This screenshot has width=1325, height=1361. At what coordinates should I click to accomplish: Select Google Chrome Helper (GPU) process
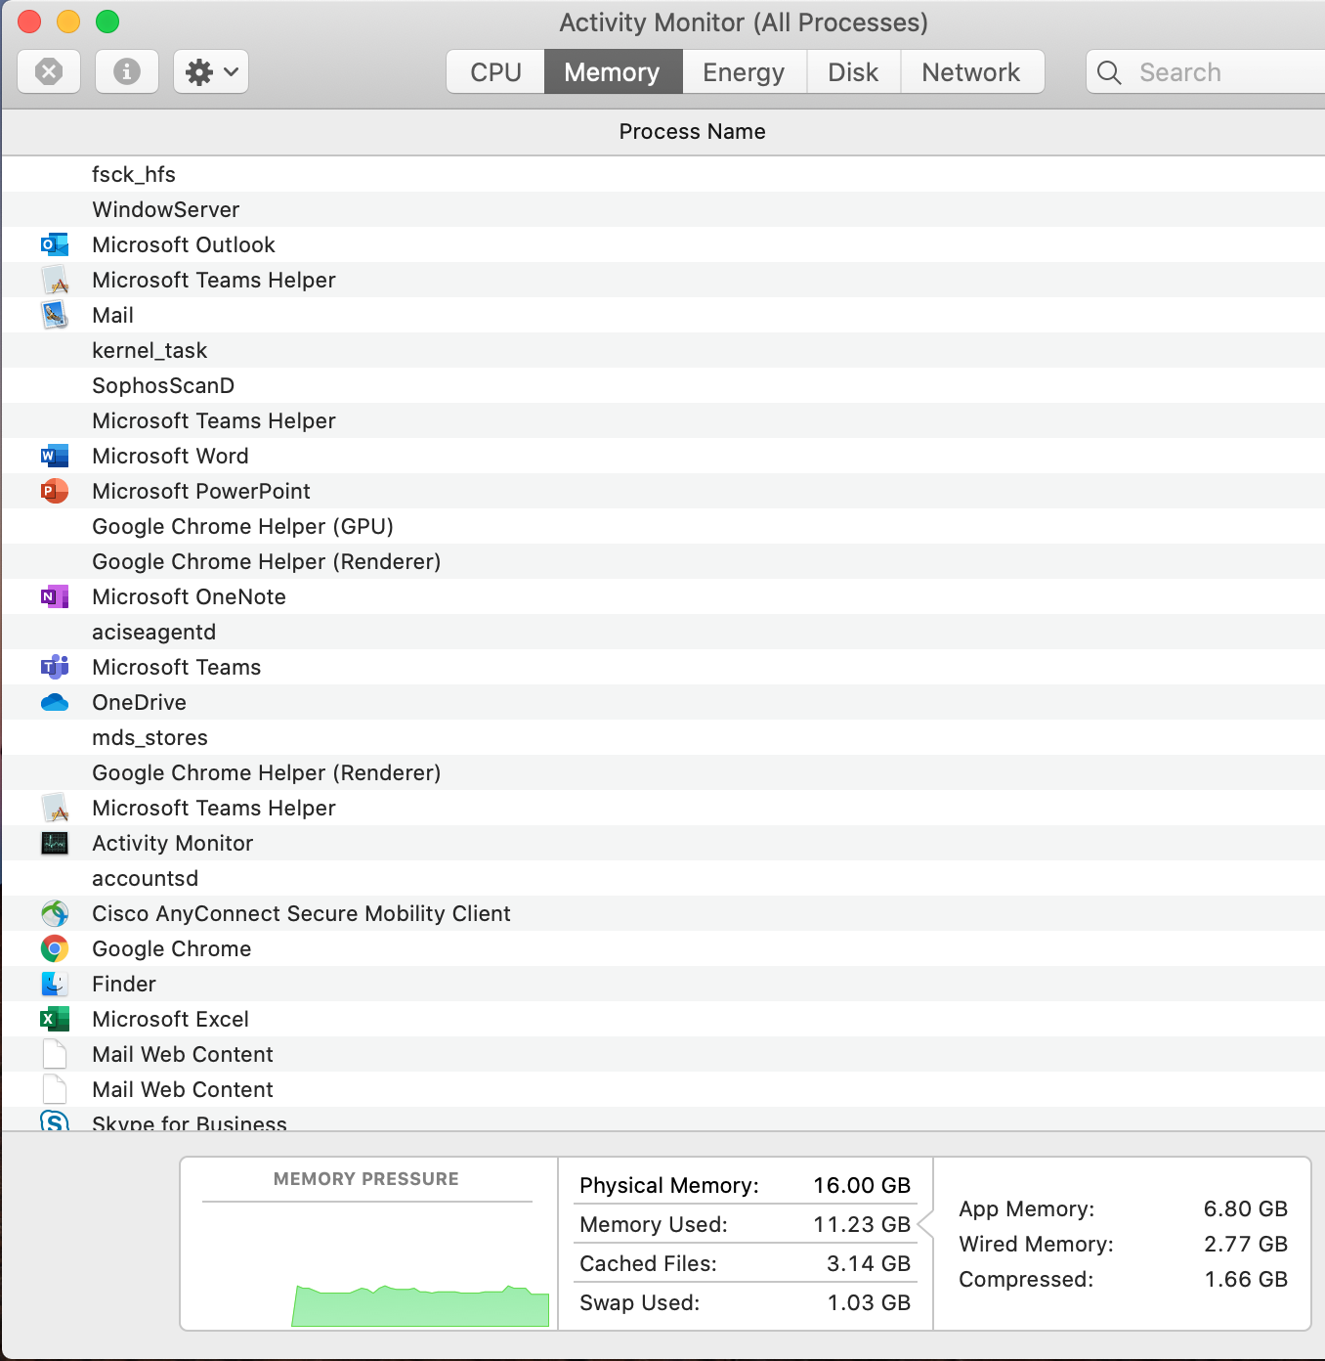[x=663, y=526]
